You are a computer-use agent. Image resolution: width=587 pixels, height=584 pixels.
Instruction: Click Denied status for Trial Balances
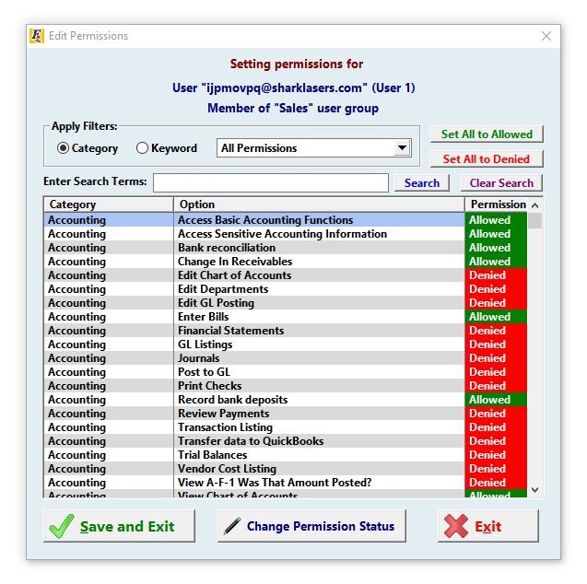[x=496, y=455]
